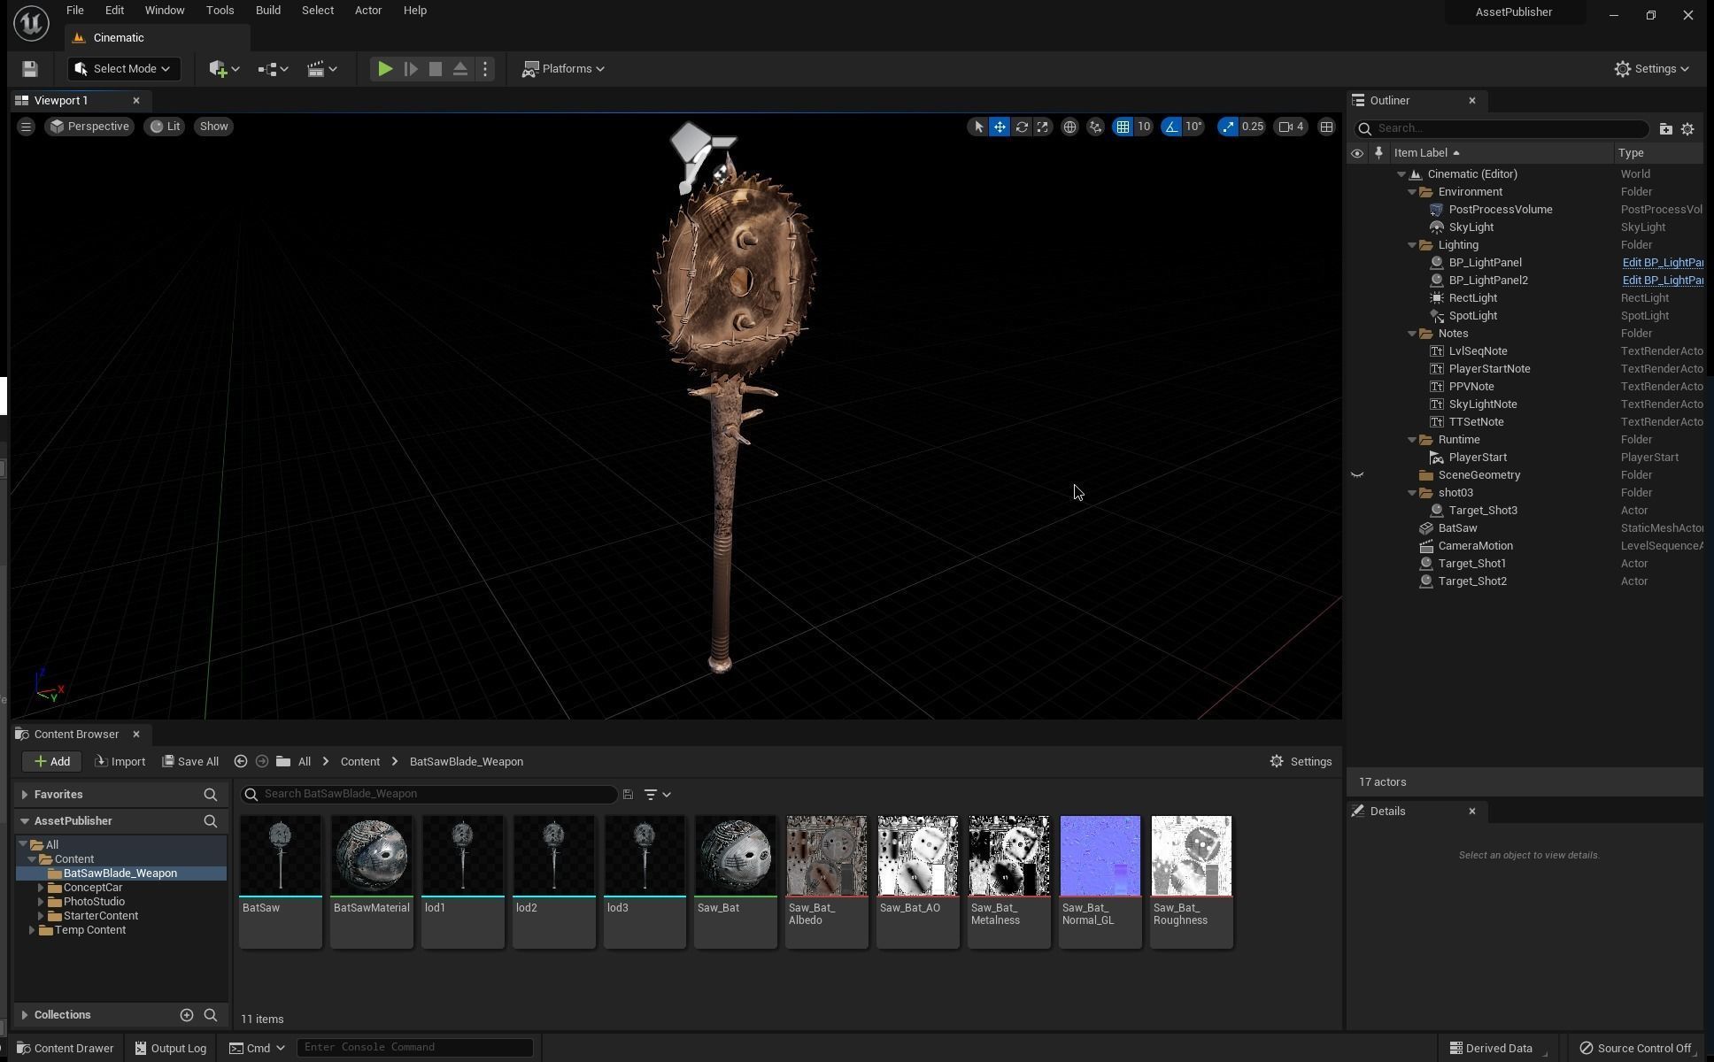
Task: Click the eject playback button
Action: point(460,69)
